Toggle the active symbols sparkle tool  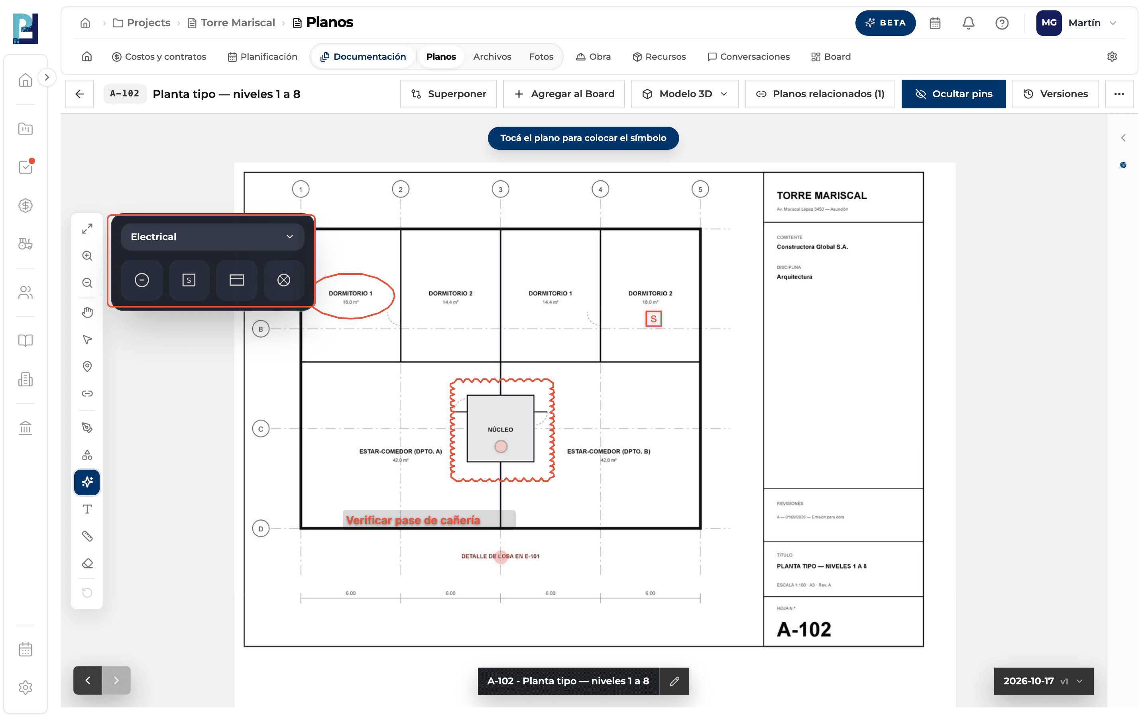pos(87,482)
